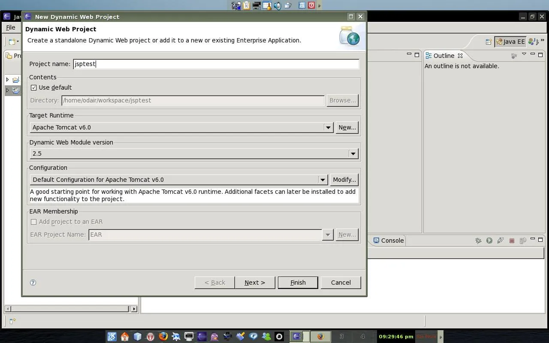Launch Pidgin messenger from the taskbar
Image resolution: width=549 pixels, height=343 pixels.
click(x=215, y=337)
